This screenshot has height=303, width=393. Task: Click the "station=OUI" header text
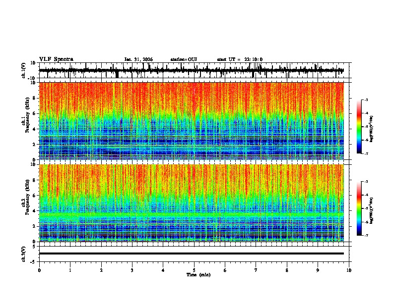click(184, 59)
